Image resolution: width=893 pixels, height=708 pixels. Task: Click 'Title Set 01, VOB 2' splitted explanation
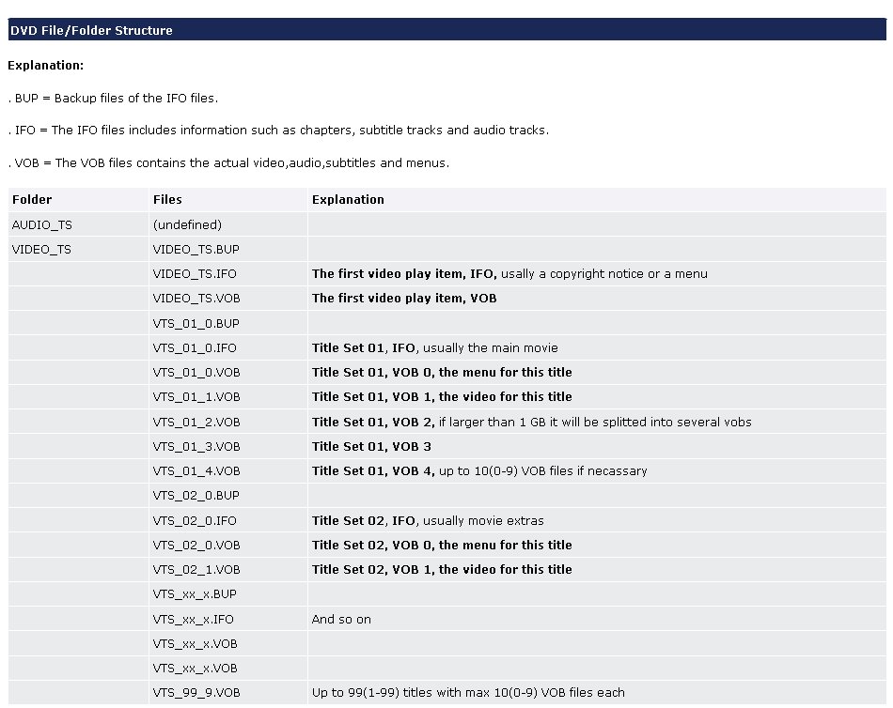pos(531,422)
